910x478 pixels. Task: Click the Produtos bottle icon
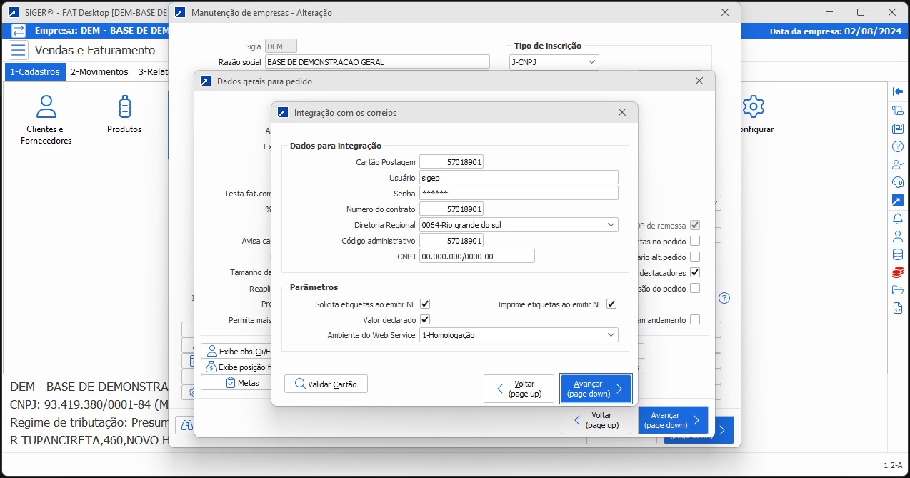124,114
